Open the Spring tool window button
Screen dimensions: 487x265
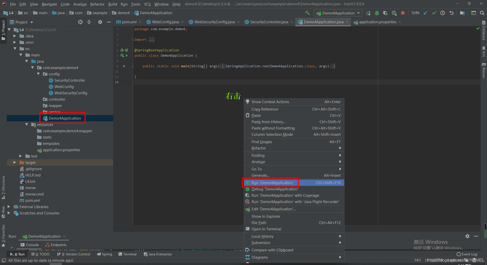click(x=105, y=254)
